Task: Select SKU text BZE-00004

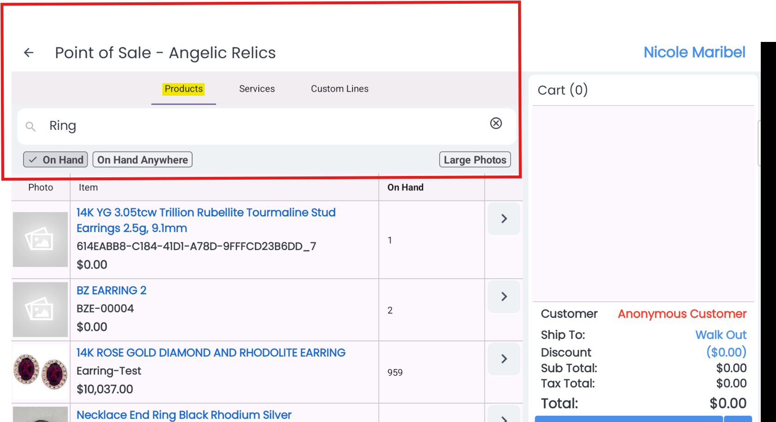Action: click(x=105, y=309)
